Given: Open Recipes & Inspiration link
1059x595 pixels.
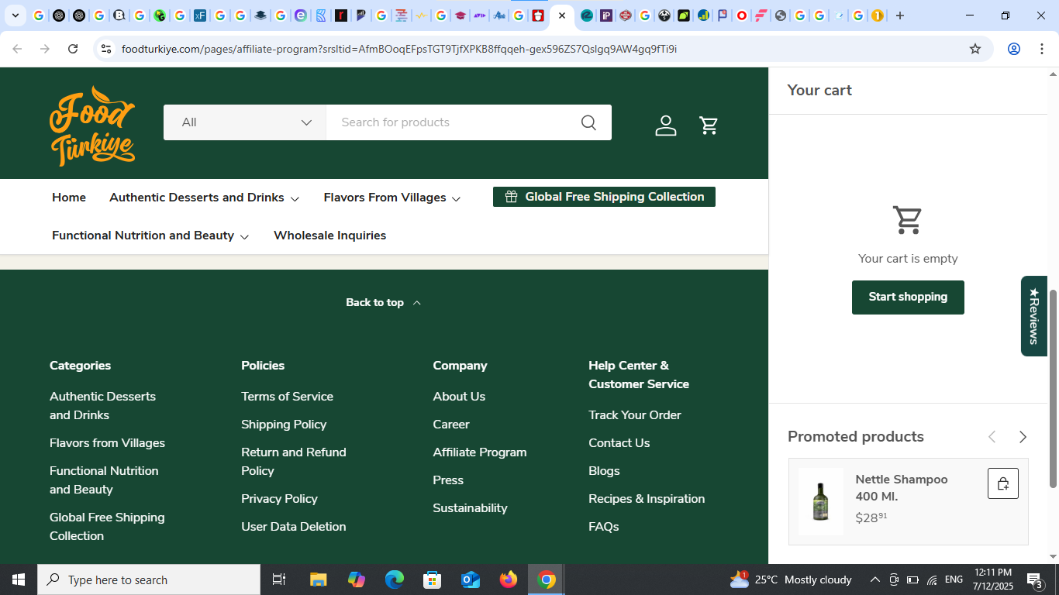Looking at the screenshot, I should click(647, 499).
